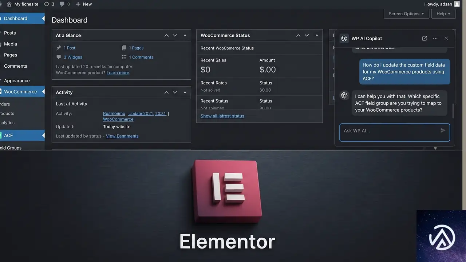Collapse the Activity widget
This screenshot has height=262, width=466.
coord(185,92)
